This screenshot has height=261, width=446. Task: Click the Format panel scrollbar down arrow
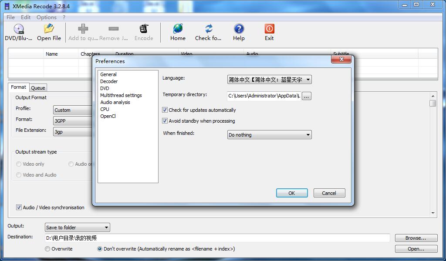pos(433,213)
